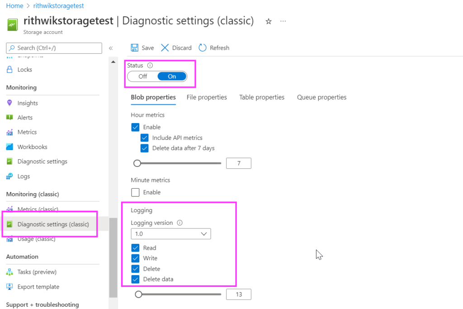Viewport: 463px width, 309px height.
Task: Click the Alerts green icon
Action: [x=9, y=117]
